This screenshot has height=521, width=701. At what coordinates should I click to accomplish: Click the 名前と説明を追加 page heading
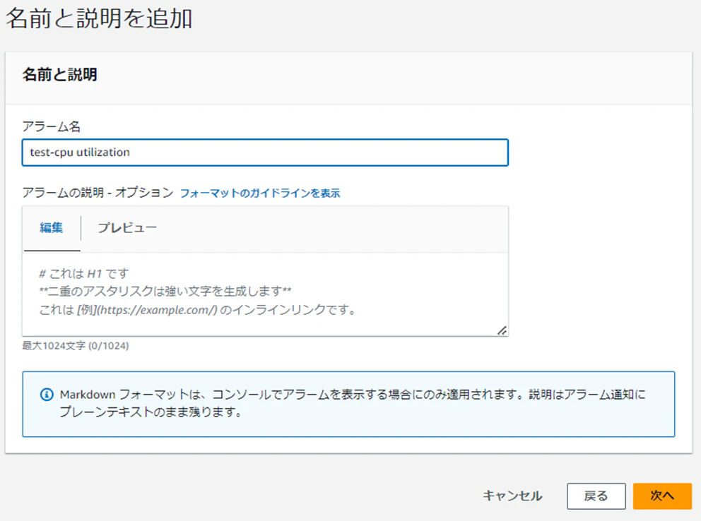(99, 19)
